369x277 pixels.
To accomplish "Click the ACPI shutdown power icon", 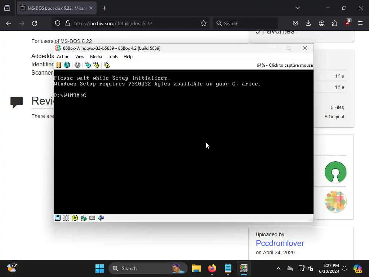I will [77, 65].
